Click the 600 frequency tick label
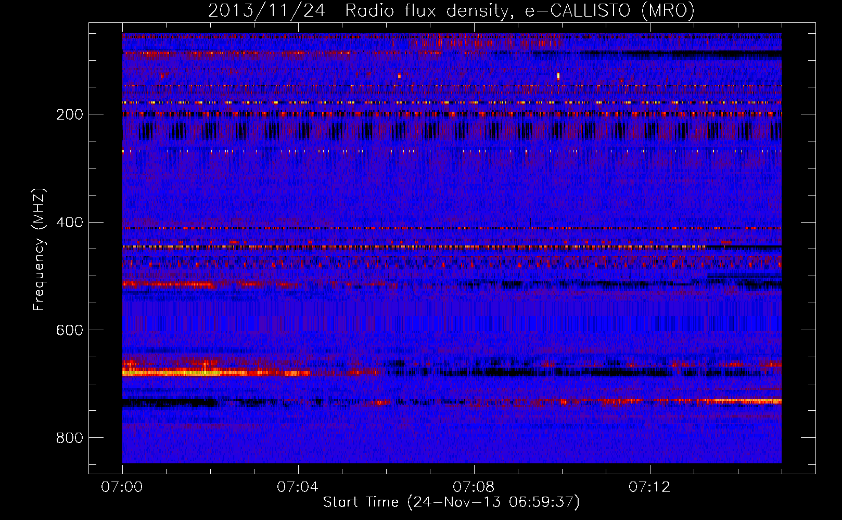Viewport: 842px width, 520px height. click(70, 330)
